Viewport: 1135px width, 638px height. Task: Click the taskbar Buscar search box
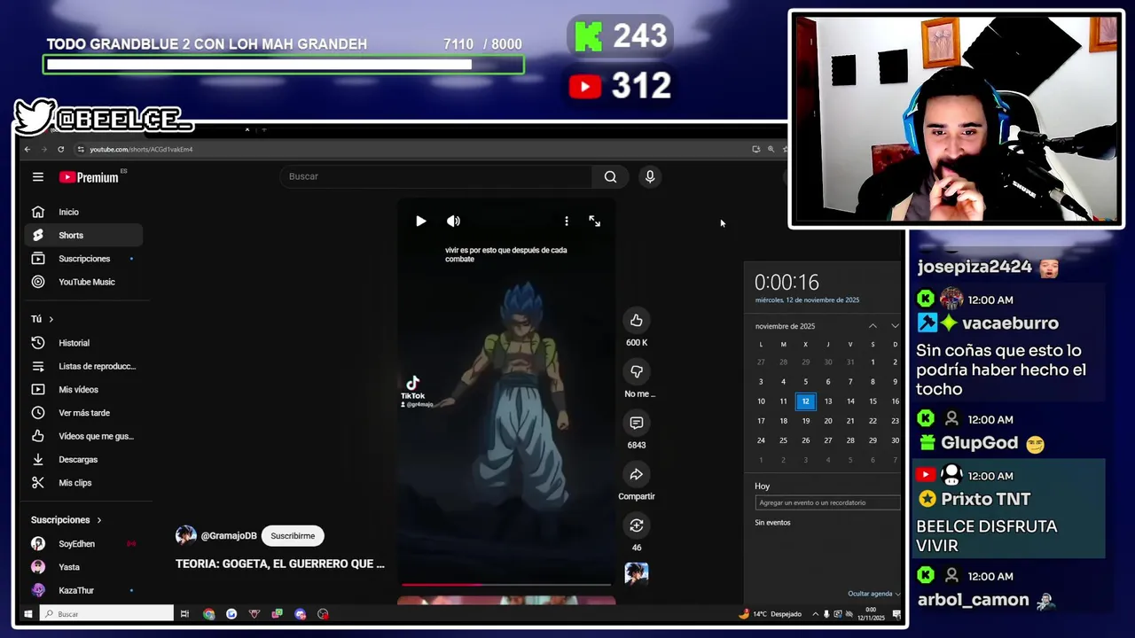pos(106,614)
